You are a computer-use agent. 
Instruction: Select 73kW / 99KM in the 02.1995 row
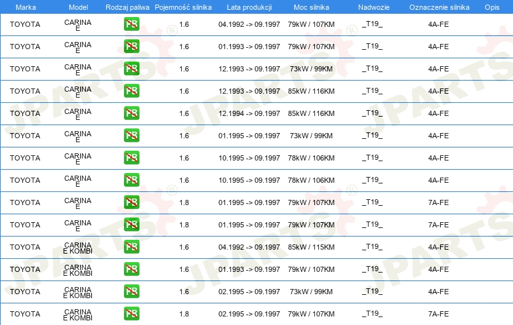click(x=311, y=292)
